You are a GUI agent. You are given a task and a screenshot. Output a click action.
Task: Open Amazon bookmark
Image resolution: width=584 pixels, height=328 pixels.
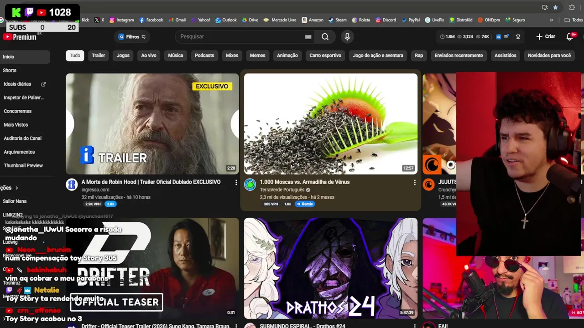coord(313,20)
